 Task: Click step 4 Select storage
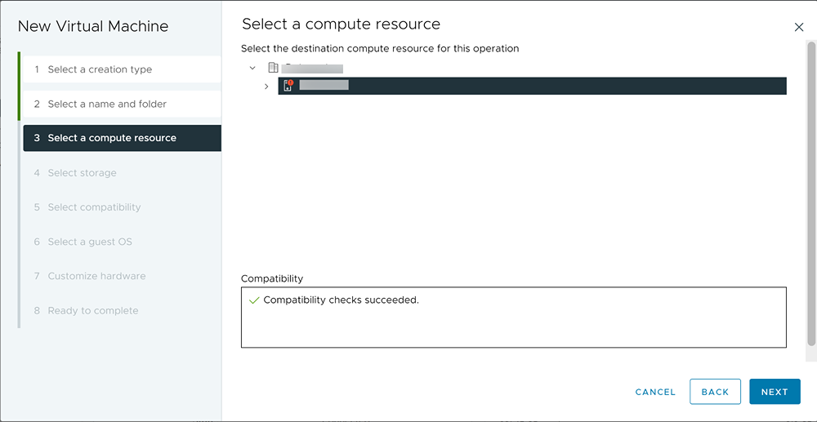coord(82,173)
